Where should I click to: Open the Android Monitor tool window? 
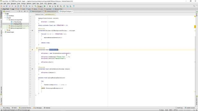[x=25, y=108]
